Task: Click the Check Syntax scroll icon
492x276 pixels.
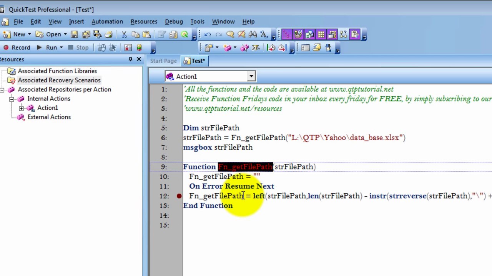Action: (317, 48)
